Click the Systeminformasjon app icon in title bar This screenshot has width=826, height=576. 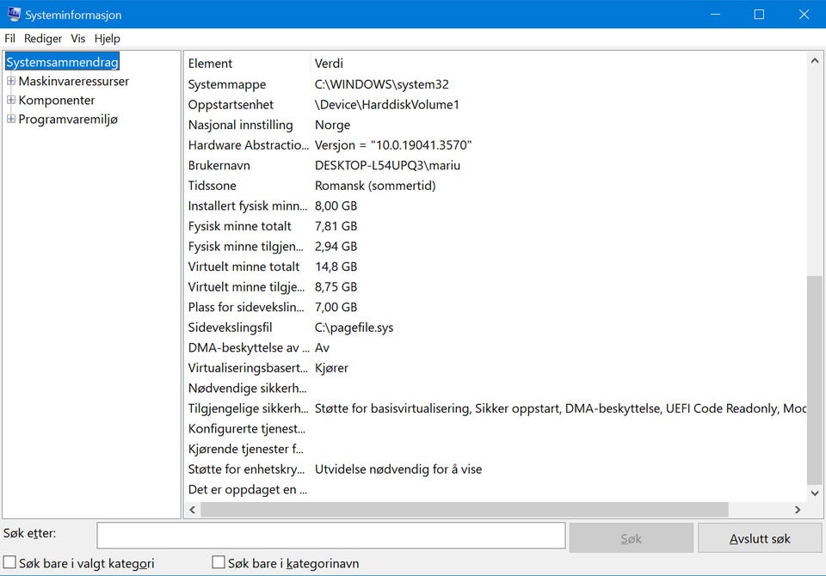pos(13,15)
